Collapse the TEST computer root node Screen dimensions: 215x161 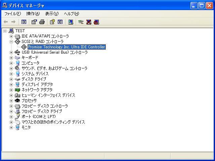click(5, 31)
